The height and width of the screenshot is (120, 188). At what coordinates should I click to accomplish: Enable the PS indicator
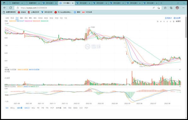click(x=47, y=108)
